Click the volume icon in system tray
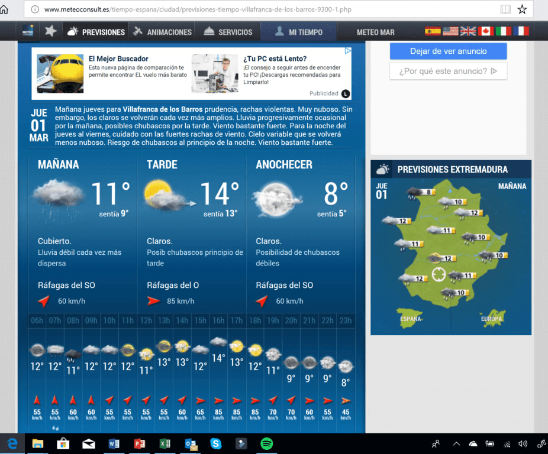 point(523,444)
